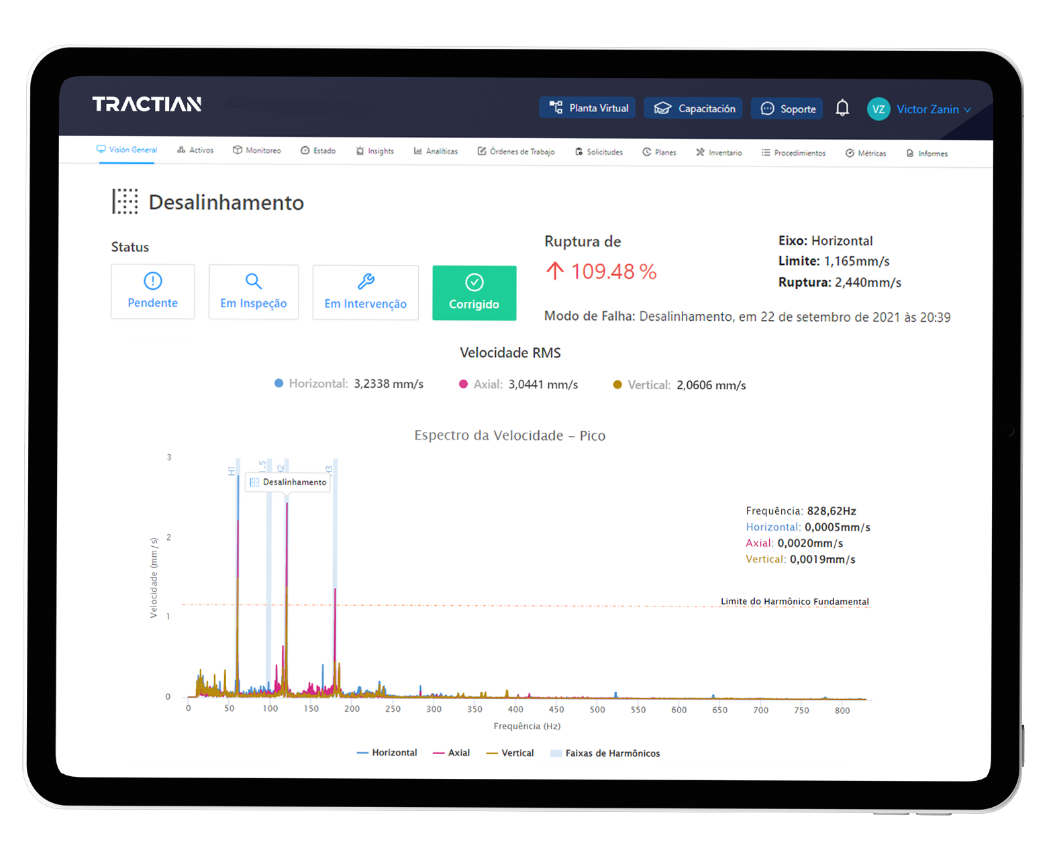
Task: Switch to the Analíticas tab
Action: pyautogui.click(x=436, y=151)
